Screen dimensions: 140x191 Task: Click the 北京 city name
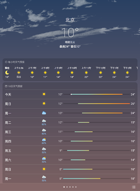pyautogui.click(x=70, y=20)
